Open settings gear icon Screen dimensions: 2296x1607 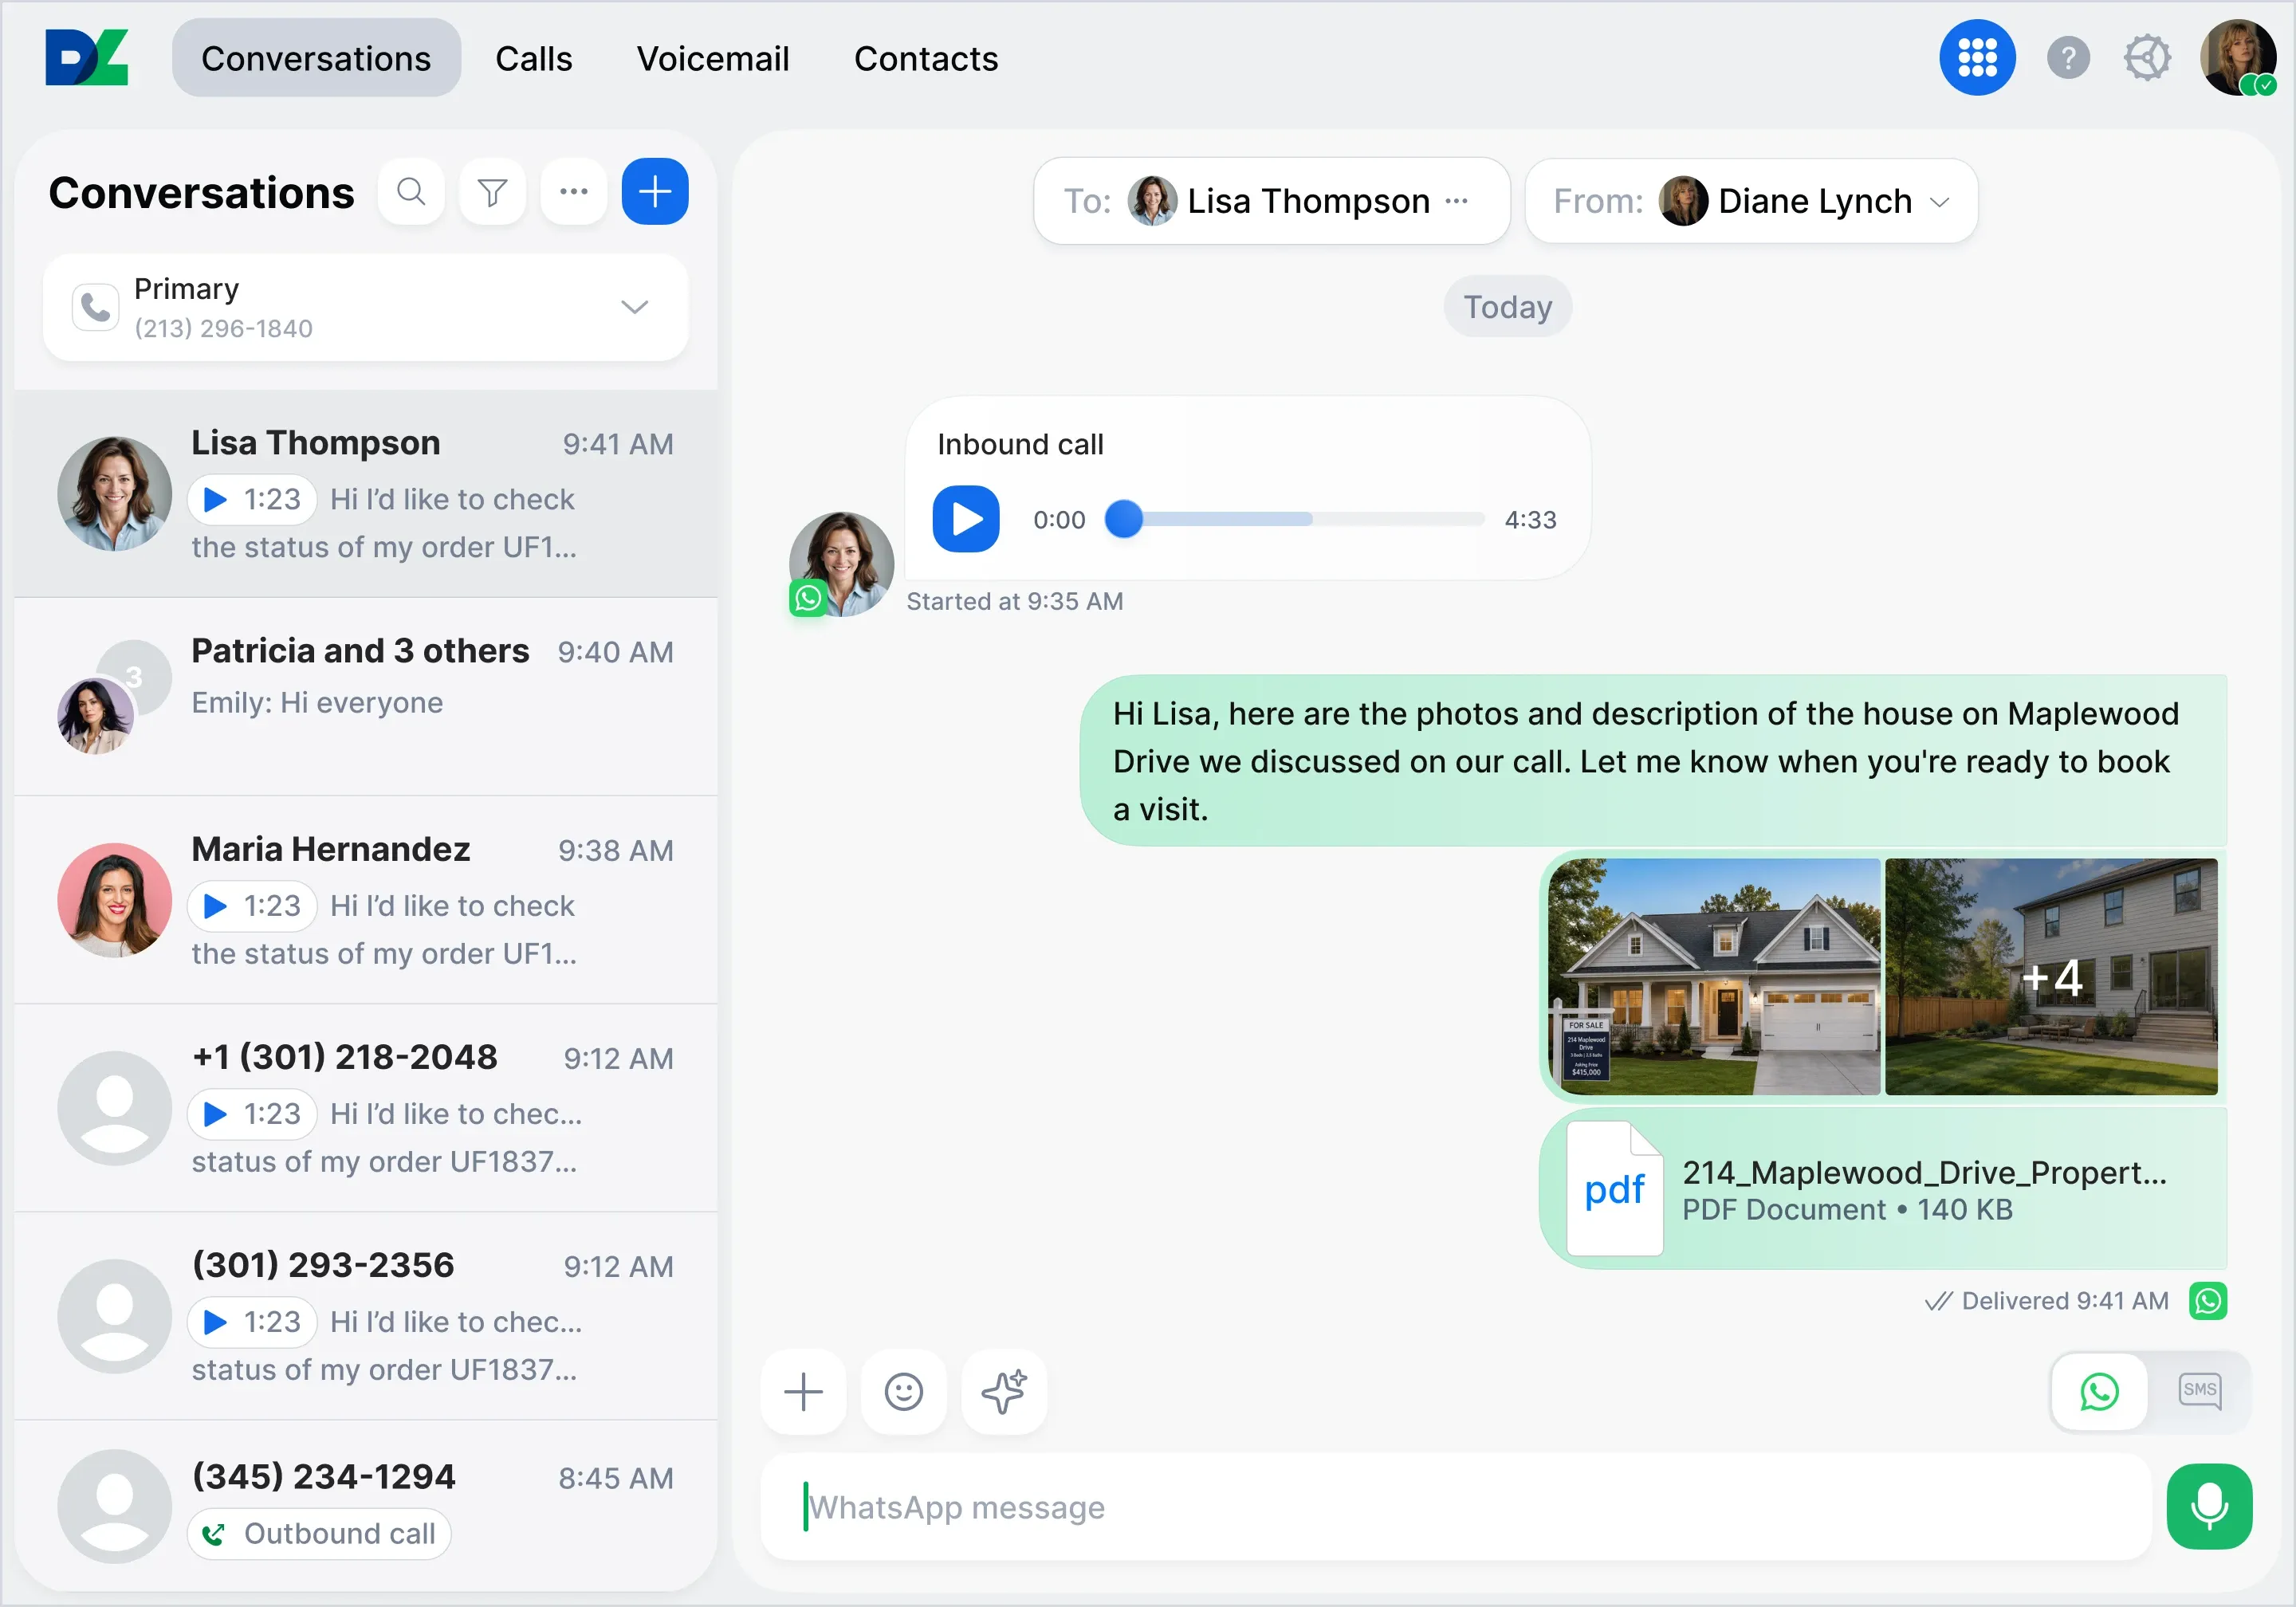pyautogui.click(x=2146, y=58)
